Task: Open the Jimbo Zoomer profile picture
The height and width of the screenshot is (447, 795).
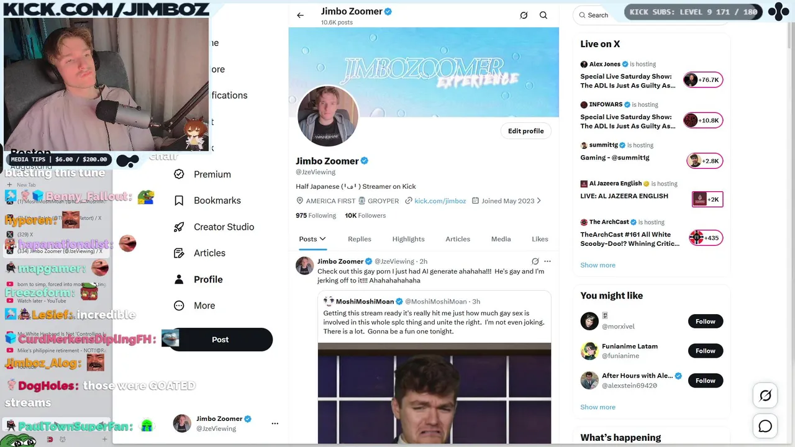Action: click(x=328, y=117)
